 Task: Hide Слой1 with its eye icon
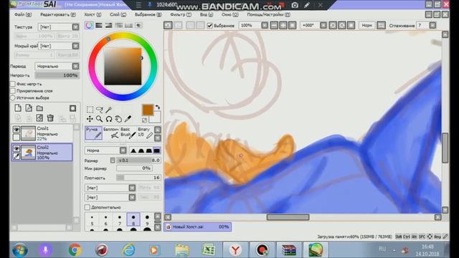(16, 129)
